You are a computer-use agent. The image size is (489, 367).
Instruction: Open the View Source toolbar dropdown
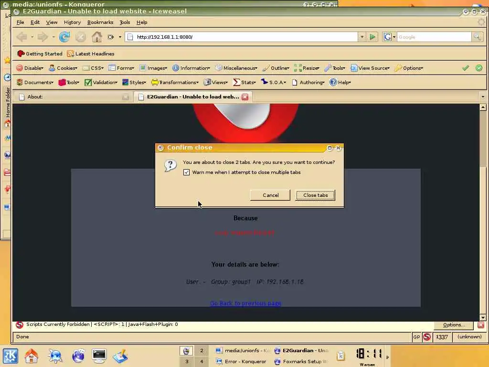[370, 68]
